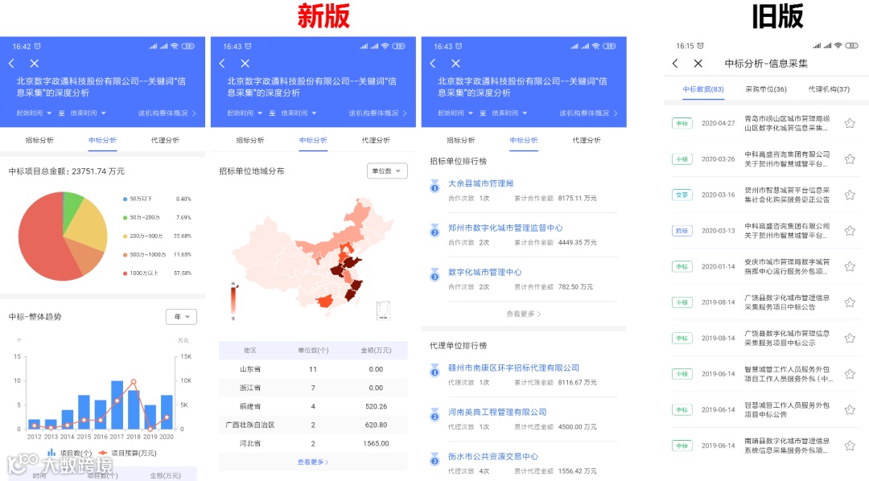Click the red 1000万以上 legend dot
869x481 pixels.
(x=126, y=273)
